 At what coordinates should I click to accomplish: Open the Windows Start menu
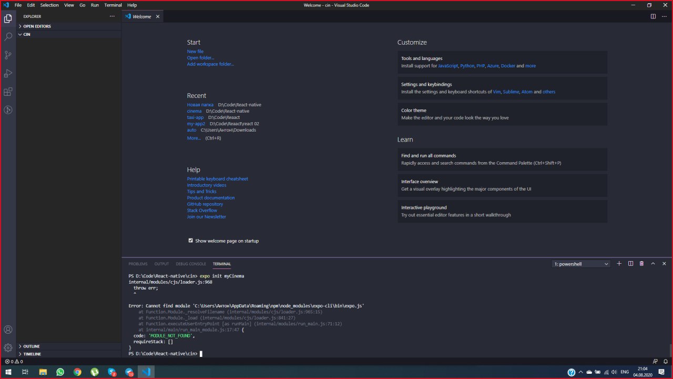coord(8,372)
